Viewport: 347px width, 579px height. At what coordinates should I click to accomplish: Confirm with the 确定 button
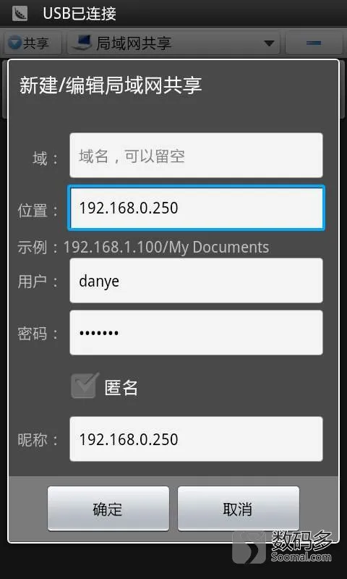(x=108, y=509)
